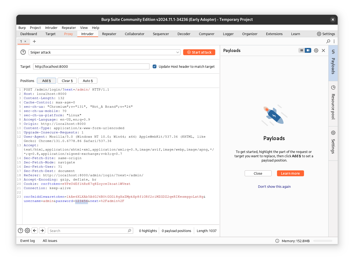Click the 0 highlights counter
The image size is (354, 262).
[148, 231]
